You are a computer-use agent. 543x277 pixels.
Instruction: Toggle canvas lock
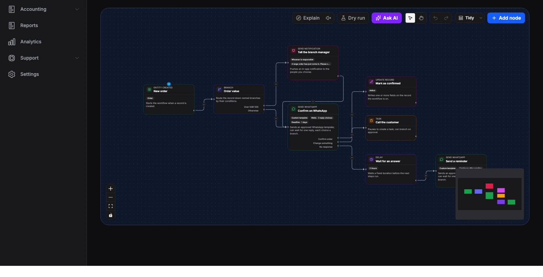[x=111, y=215]
